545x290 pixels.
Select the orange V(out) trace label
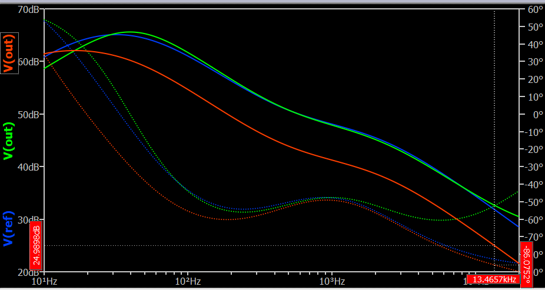pos(9,54)
